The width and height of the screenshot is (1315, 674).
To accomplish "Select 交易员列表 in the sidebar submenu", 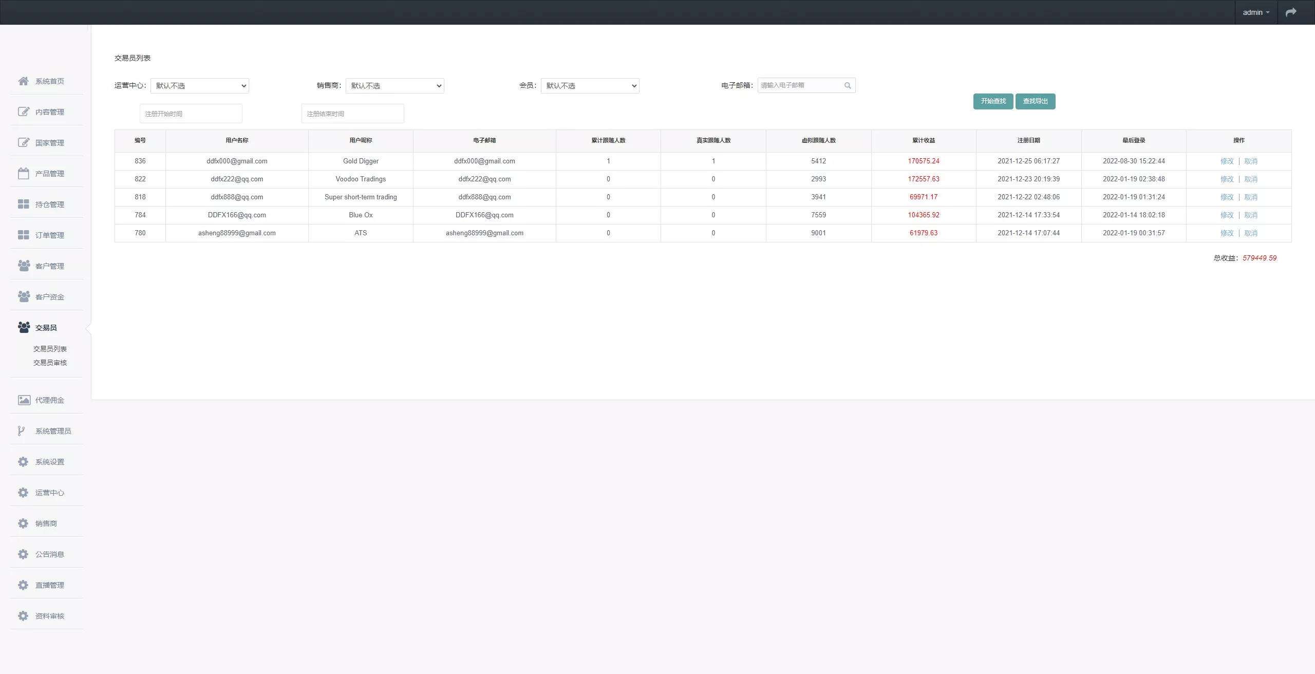I will tap(50, 349).
